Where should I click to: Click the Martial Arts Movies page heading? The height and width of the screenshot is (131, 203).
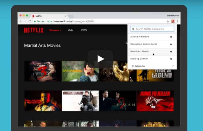pos(42,46)
